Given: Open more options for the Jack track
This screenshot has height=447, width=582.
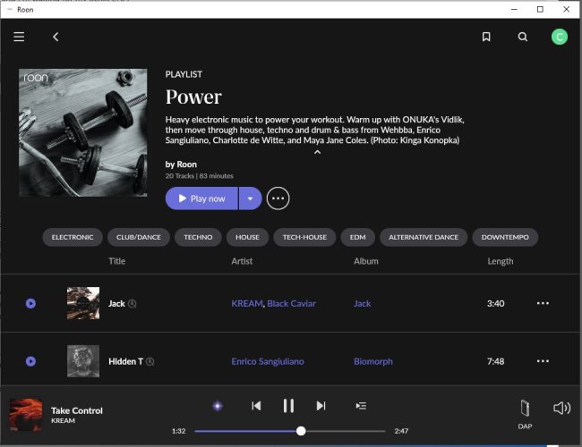Looking at the screenshot, I should pyautogui.click(x=543, y=303).
